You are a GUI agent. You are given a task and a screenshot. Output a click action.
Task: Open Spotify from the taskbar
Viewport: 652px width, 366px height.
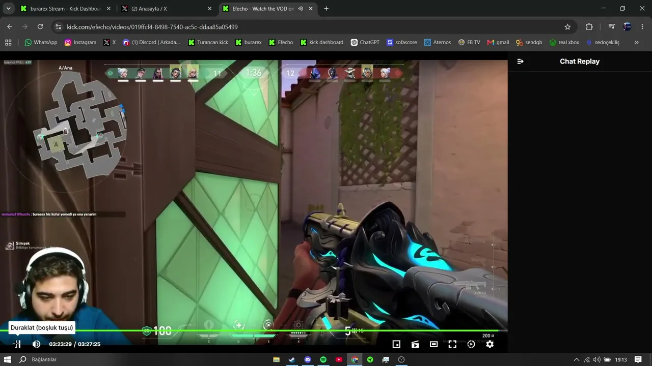pyautogui.click(x=323, y=359)
